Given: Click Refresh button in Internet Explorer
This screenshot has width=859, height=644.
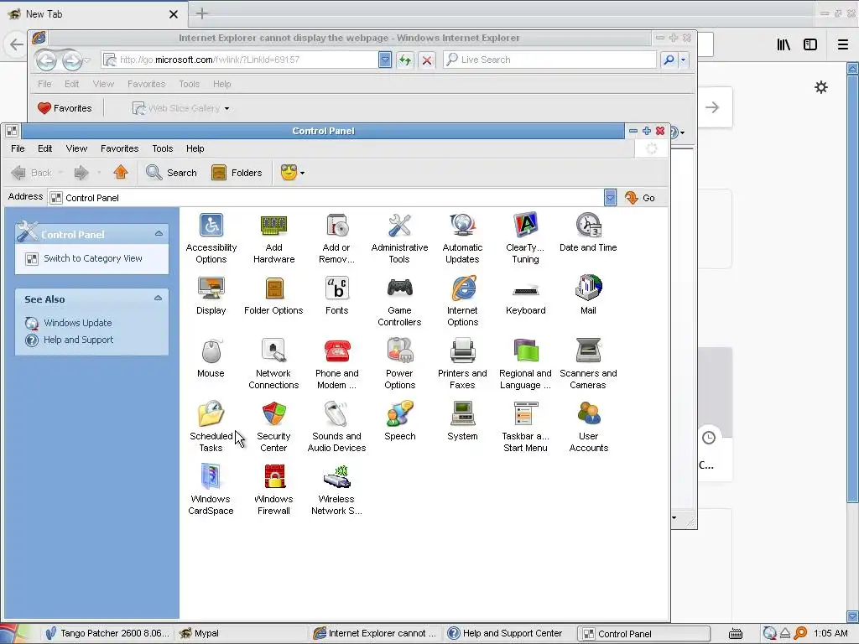Looking at the screenshot, I should (x=405, y=60).
